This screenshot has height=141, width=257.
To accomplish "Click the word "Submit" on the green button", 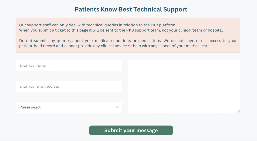I will (113, 130).
